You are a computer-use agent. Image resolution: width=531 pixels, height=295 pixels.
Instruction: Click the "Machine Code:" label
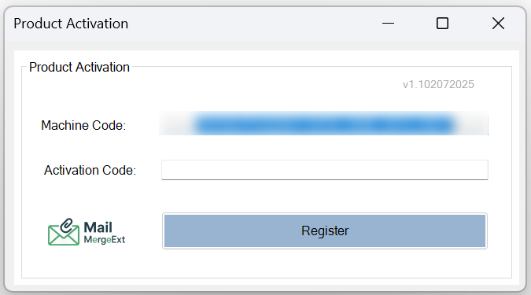click(x=83, y=125)
